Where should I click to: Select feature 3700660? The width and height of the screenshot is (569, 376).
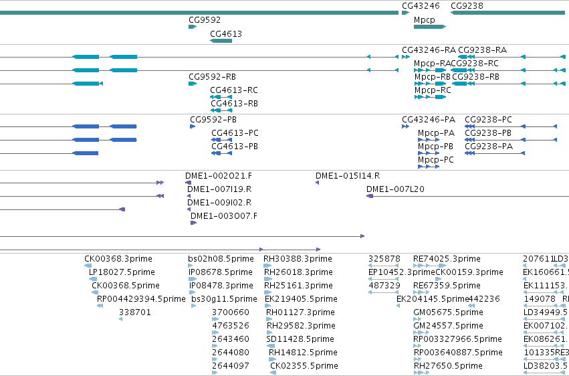click(x=231, y=313)
